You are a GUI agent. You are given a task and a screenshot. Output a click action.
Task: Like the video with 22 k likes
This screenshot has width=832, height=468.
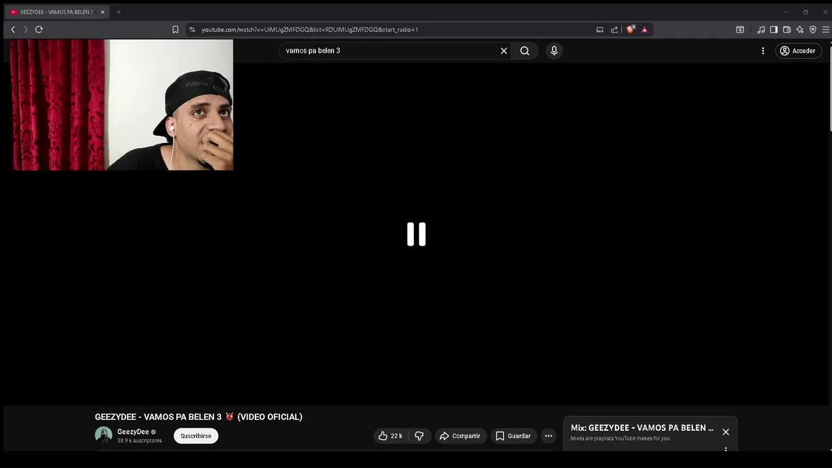391,435
